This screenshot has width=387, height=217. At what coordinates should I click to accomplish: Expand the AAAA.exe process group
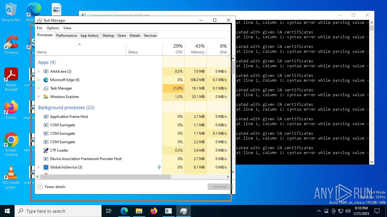pyautogui.click(x=38, y=71)
